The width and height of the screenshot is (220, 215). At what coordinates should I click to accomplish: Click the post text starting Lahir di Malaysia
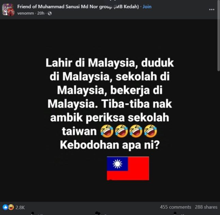click(x=110, y=104)
